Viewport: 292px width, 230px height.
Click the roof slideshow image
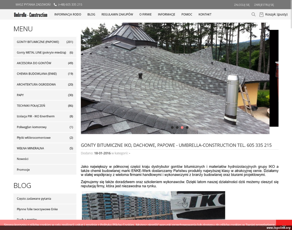[x=175, y=78]
